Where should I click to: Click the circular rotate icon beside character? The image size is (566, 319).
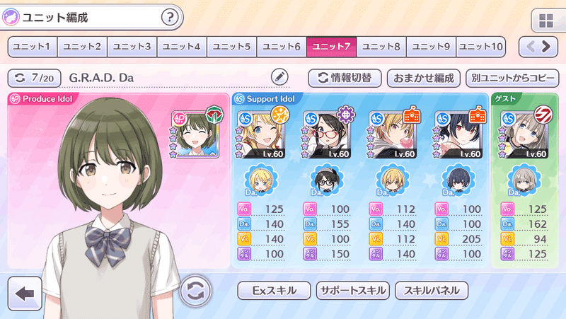[195, 291]
